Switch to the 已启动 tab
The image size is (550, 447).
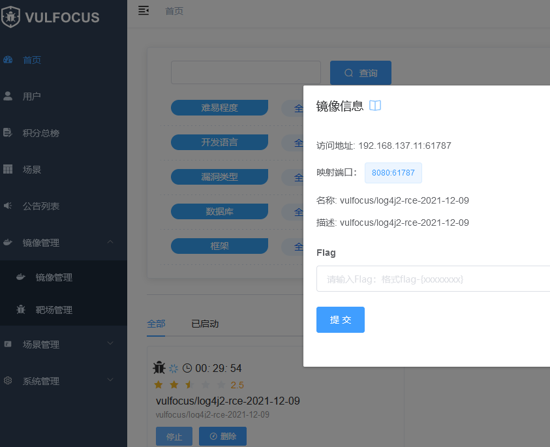[206, 324]
